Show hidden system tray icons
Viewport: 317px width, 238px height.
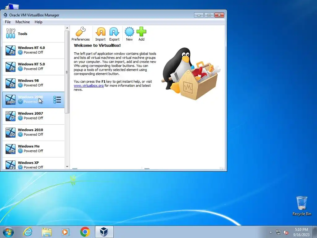pyautogui.click(x=271, y=232)
